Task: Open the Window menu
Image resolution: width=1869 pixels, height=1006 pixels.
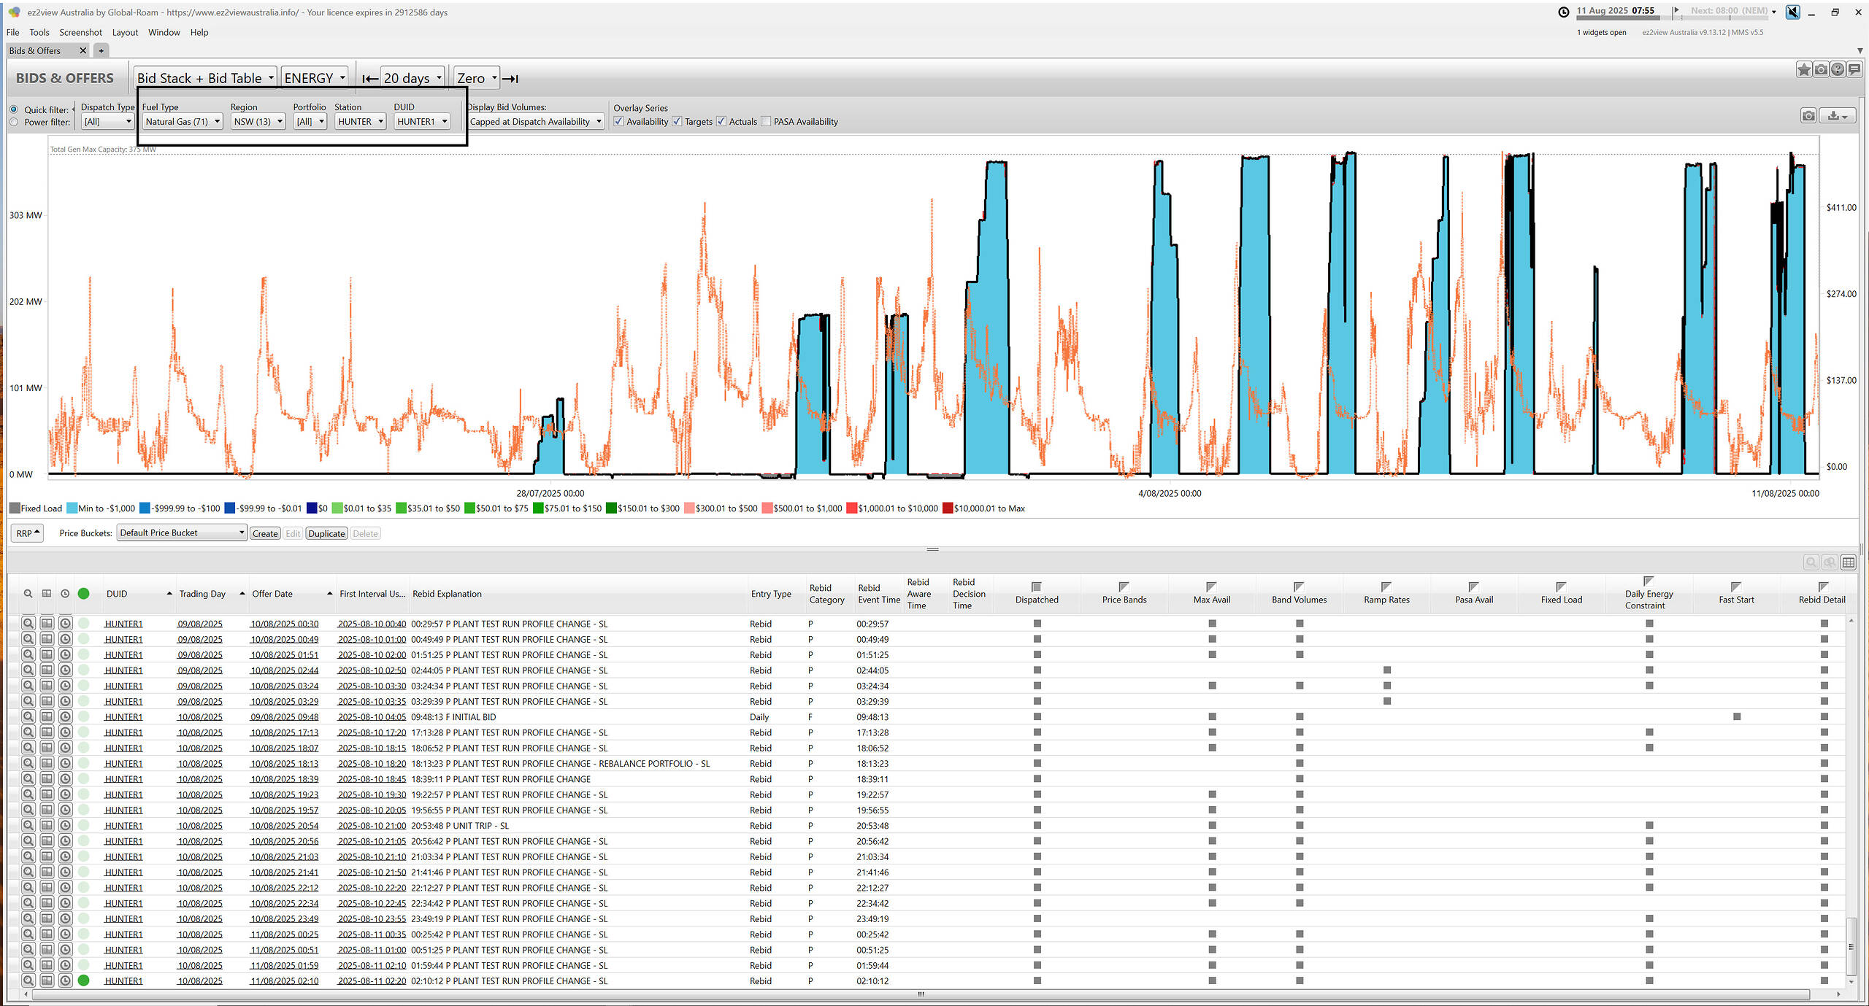Action: coord(164,32)
